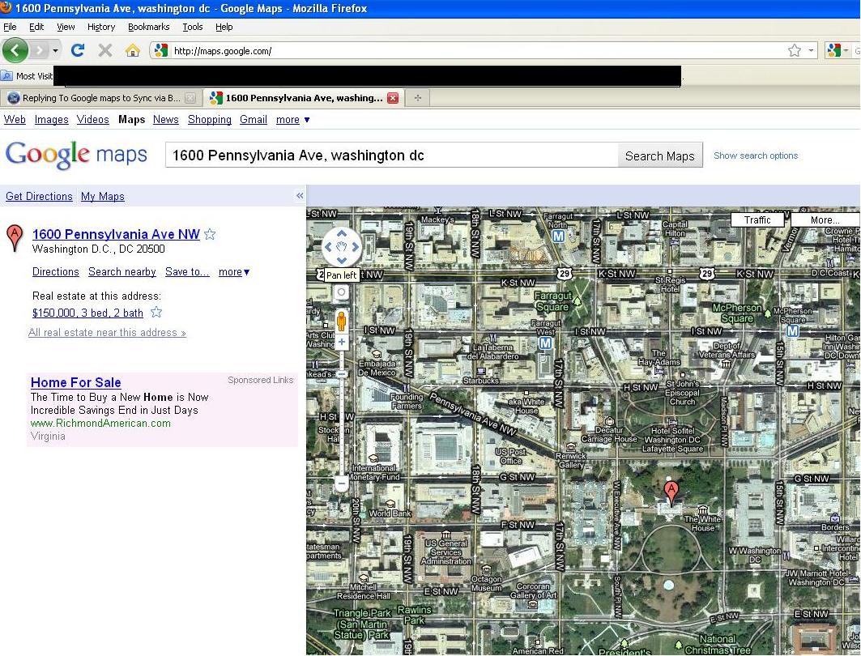Click the Forward navigation arrow
Viewport: 861px width, 656px height.
(39, 51)
